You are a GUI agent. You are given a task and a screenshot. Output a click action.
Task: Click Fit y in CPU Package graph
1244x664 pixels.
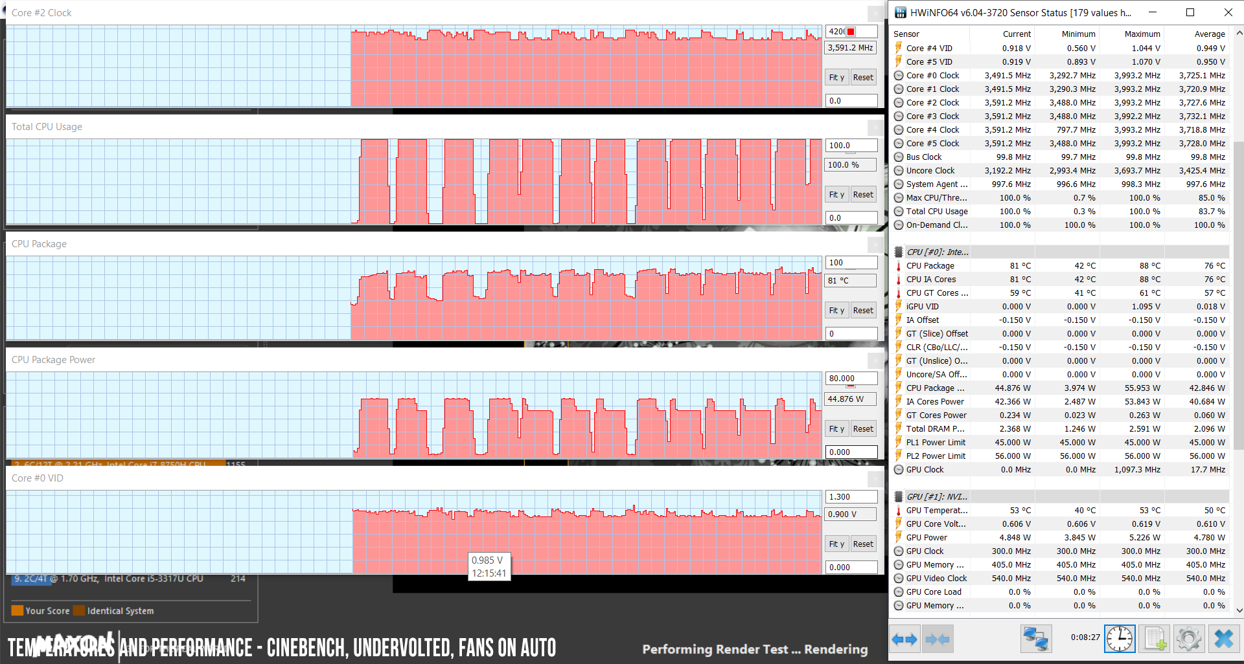pos(836,310)
